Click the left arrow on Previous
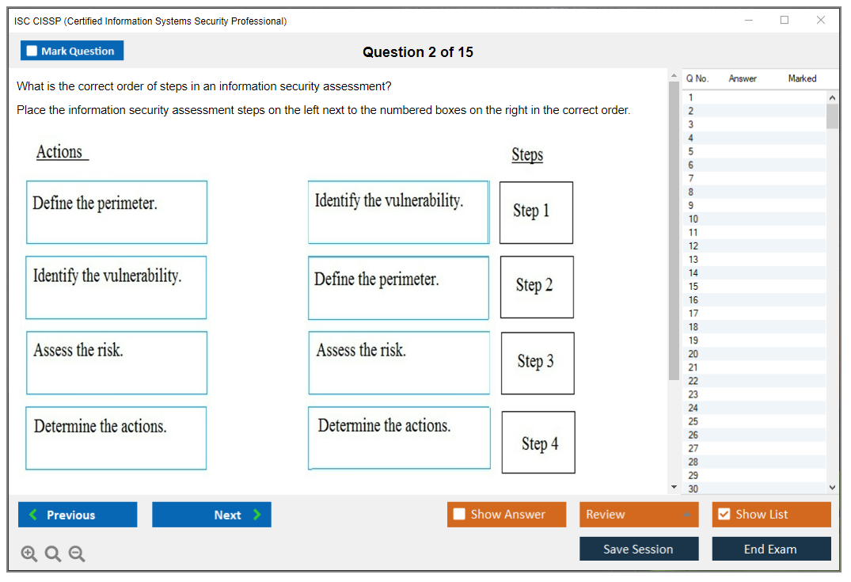The width and height of the screenshot is (851, 582). (33, 515)
